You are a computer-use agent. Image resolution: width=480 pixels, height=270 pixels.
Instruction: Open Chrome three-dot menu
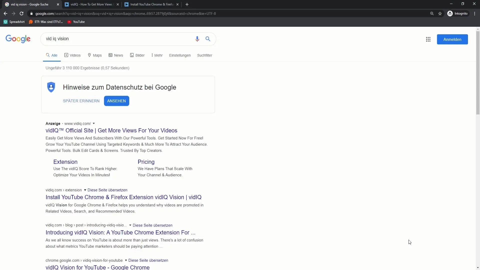[x=474, y=13]
